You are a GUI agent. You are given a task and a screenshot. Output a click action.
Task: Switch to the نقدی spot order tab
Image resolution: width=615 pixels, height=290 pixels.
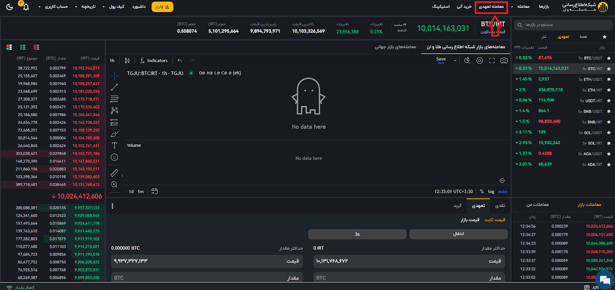[x=500, y=206]
